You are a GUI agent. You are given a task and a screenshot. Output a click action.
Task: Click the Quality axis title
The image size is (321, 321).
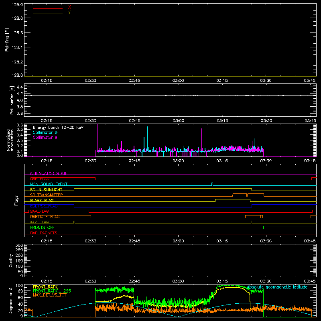click(11, 260)
